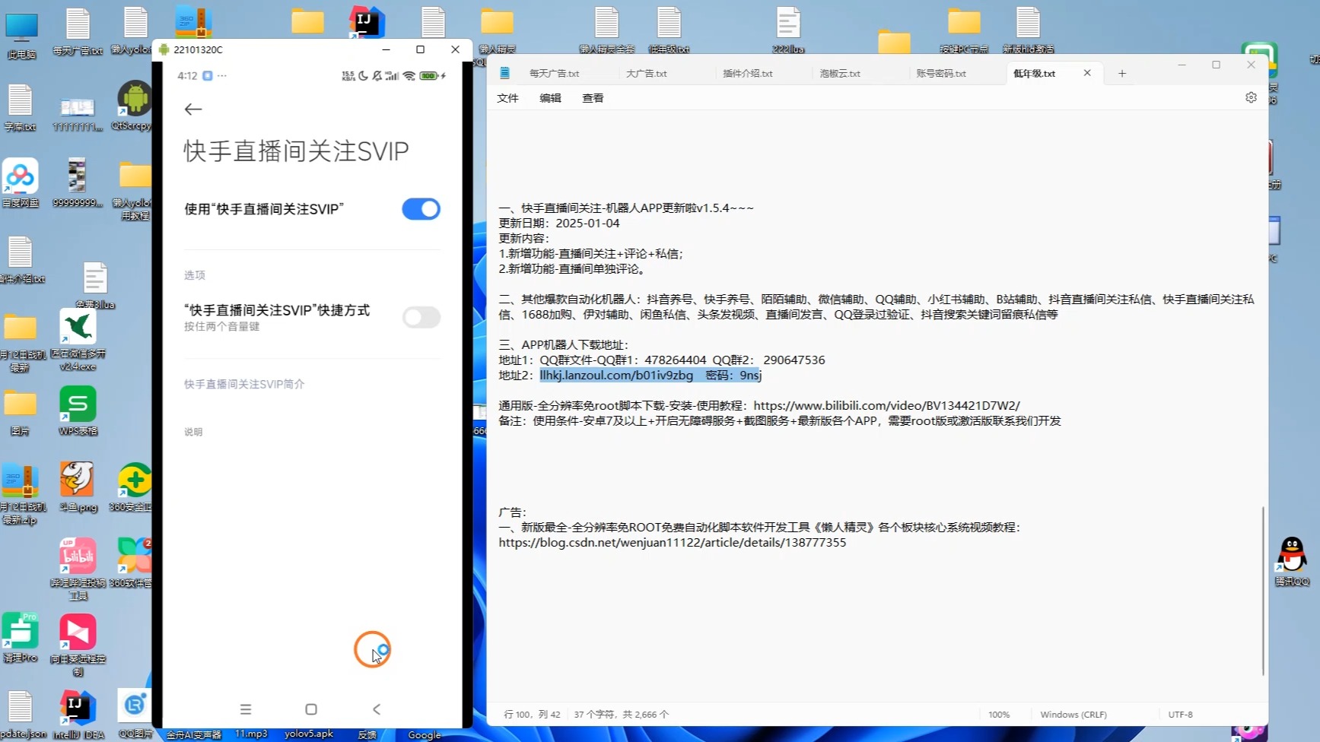The image size is (1320, 742).
Task: Switch to the 插件介绍.txt tab
Action: click(x=748, y=74)
